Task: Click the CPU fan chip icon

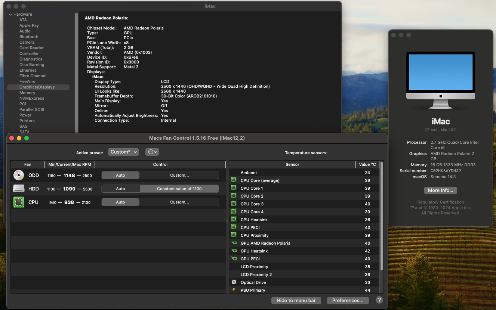Action: pos(18,202)
